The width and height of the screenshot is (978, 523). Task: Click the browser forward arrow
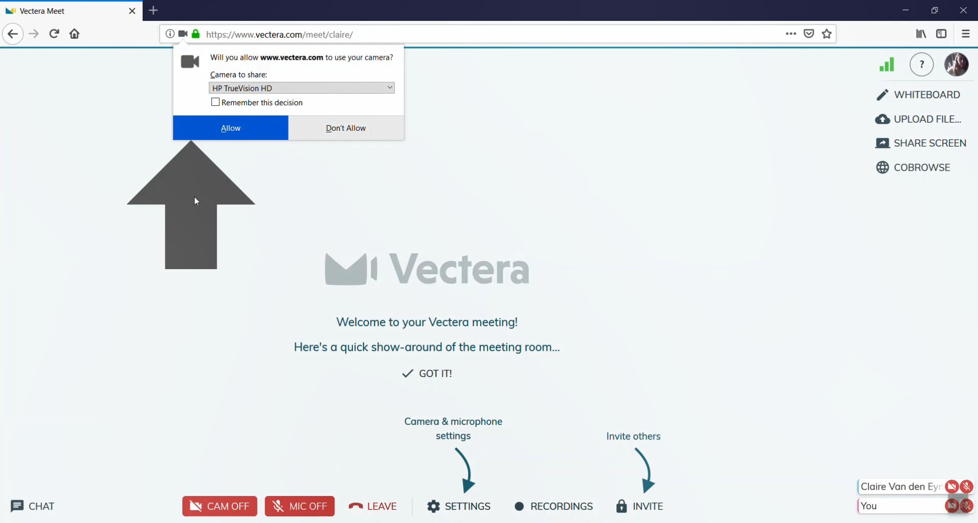tap(34, 34)
